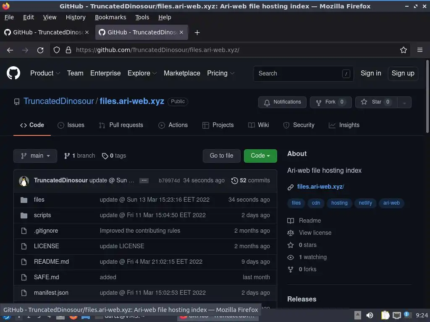Click the Sign in link
430x322 pixels.
[371, 73]
